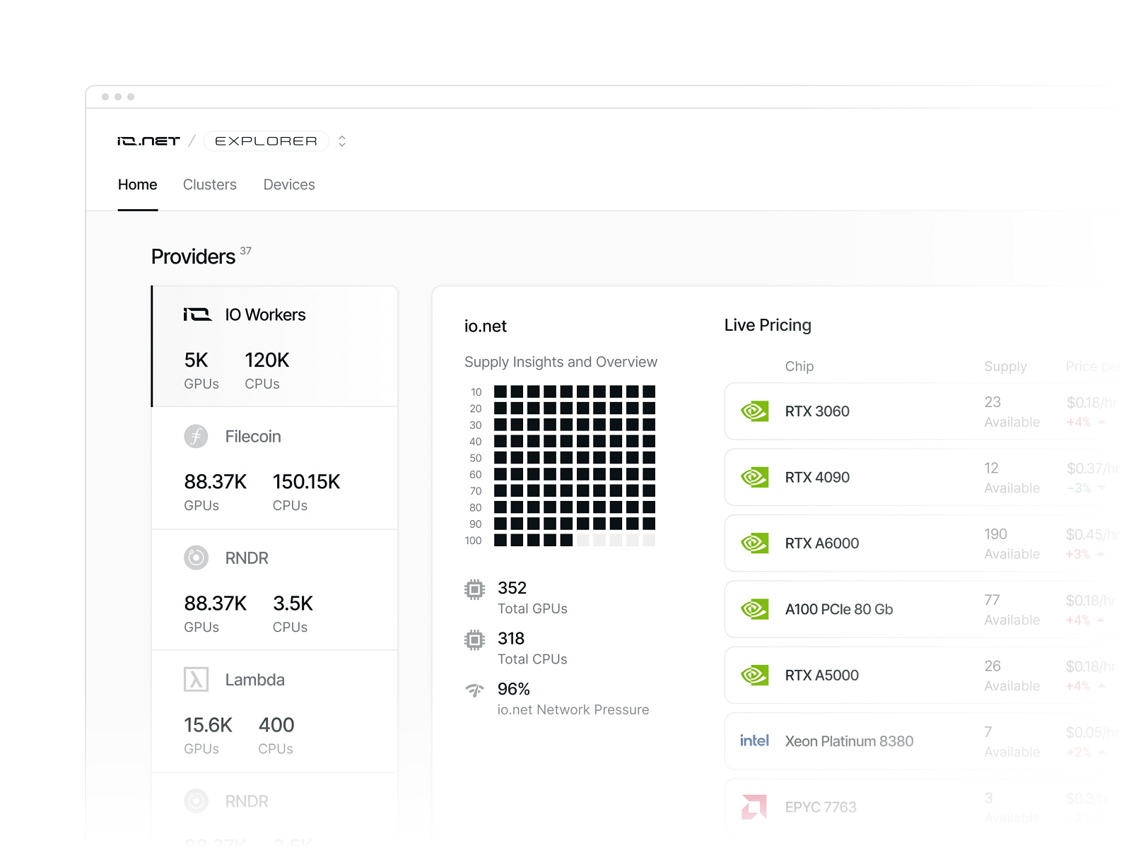Click the 96% network pressure value
Image resolution: width=1131 pixels, height=848 pixels.
(513, 688)
